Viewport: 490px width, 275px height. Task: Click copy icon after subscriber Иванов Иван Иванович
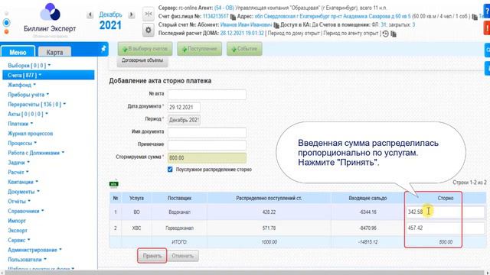pyautogui.click(x=276, y=24)
